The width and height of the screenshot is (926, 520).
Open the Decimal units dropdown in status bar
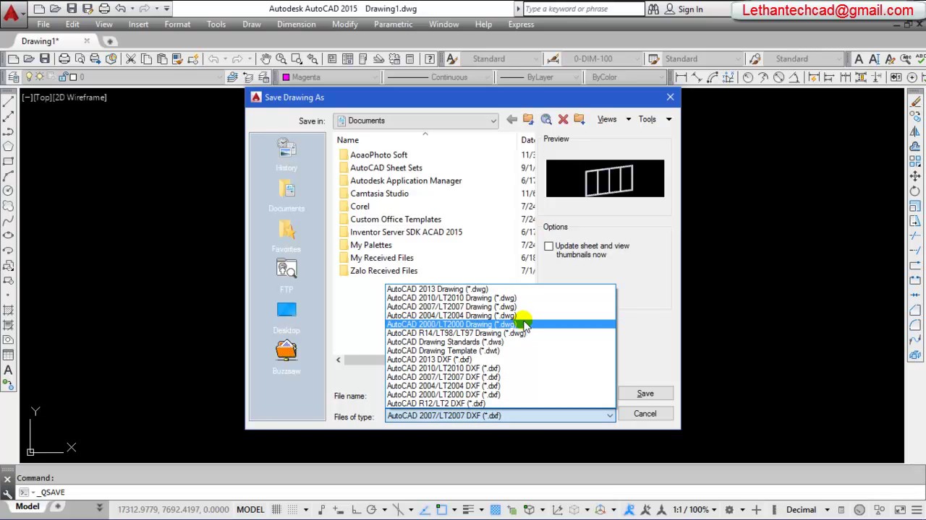coord(807,510)
